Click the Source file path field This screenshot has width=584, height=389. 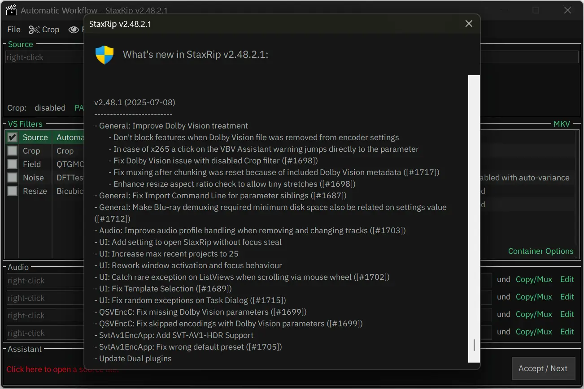(x=45, y=57)
